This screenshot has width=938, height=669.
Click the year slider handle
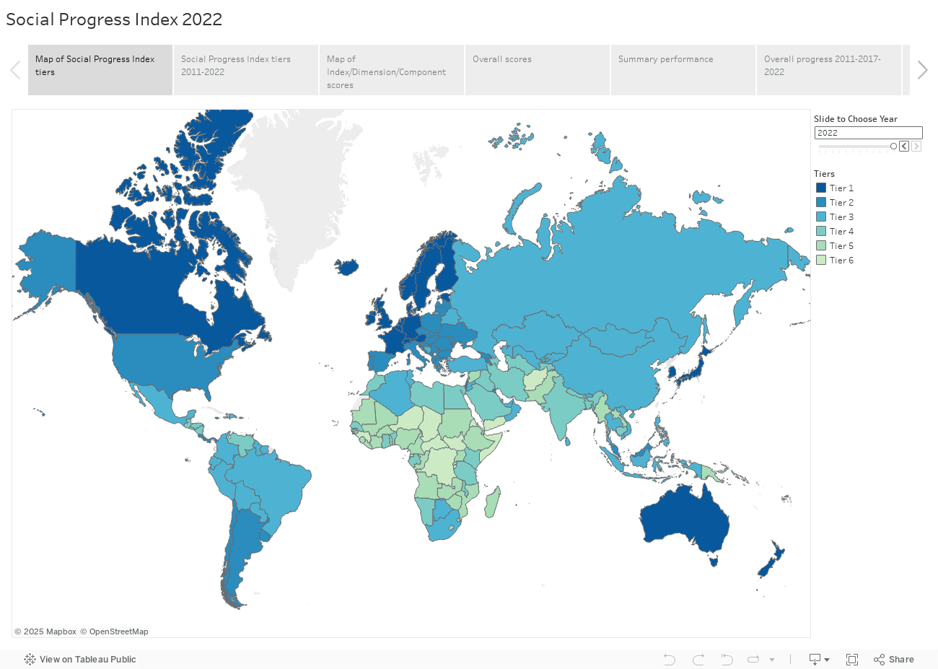click(x=893, y=147)
